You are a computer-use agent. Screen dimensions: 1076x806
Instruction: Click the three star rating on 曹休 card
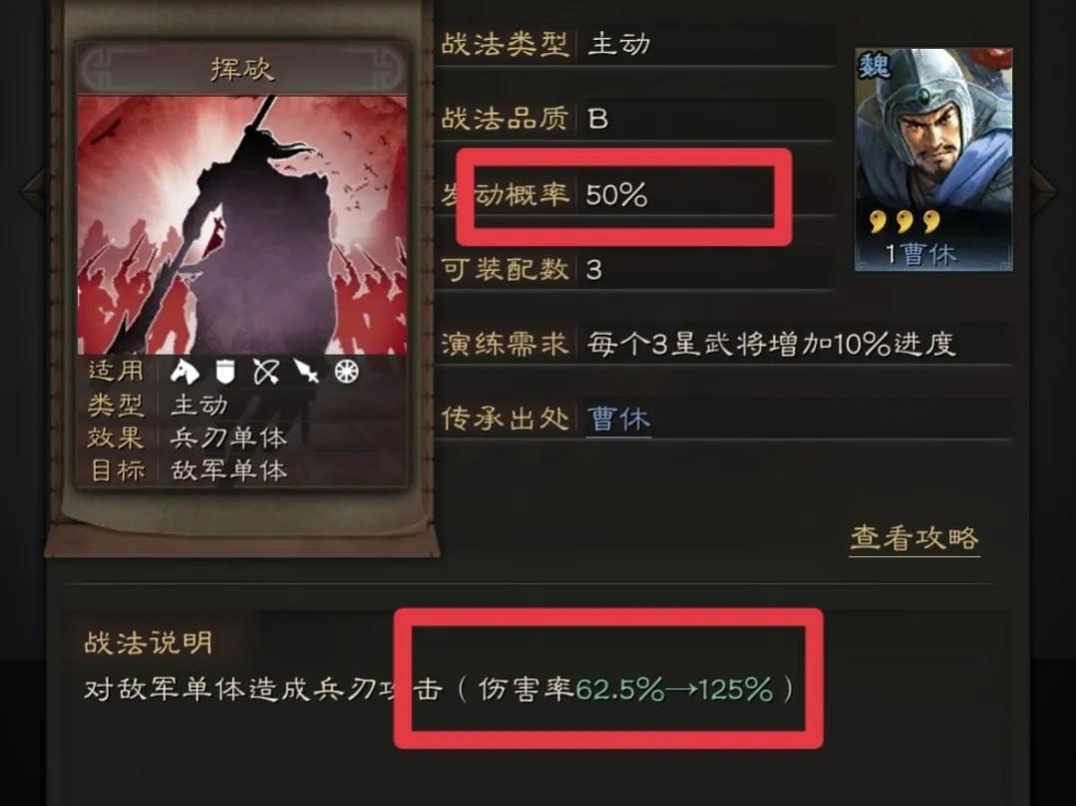[x=905, y=221]
